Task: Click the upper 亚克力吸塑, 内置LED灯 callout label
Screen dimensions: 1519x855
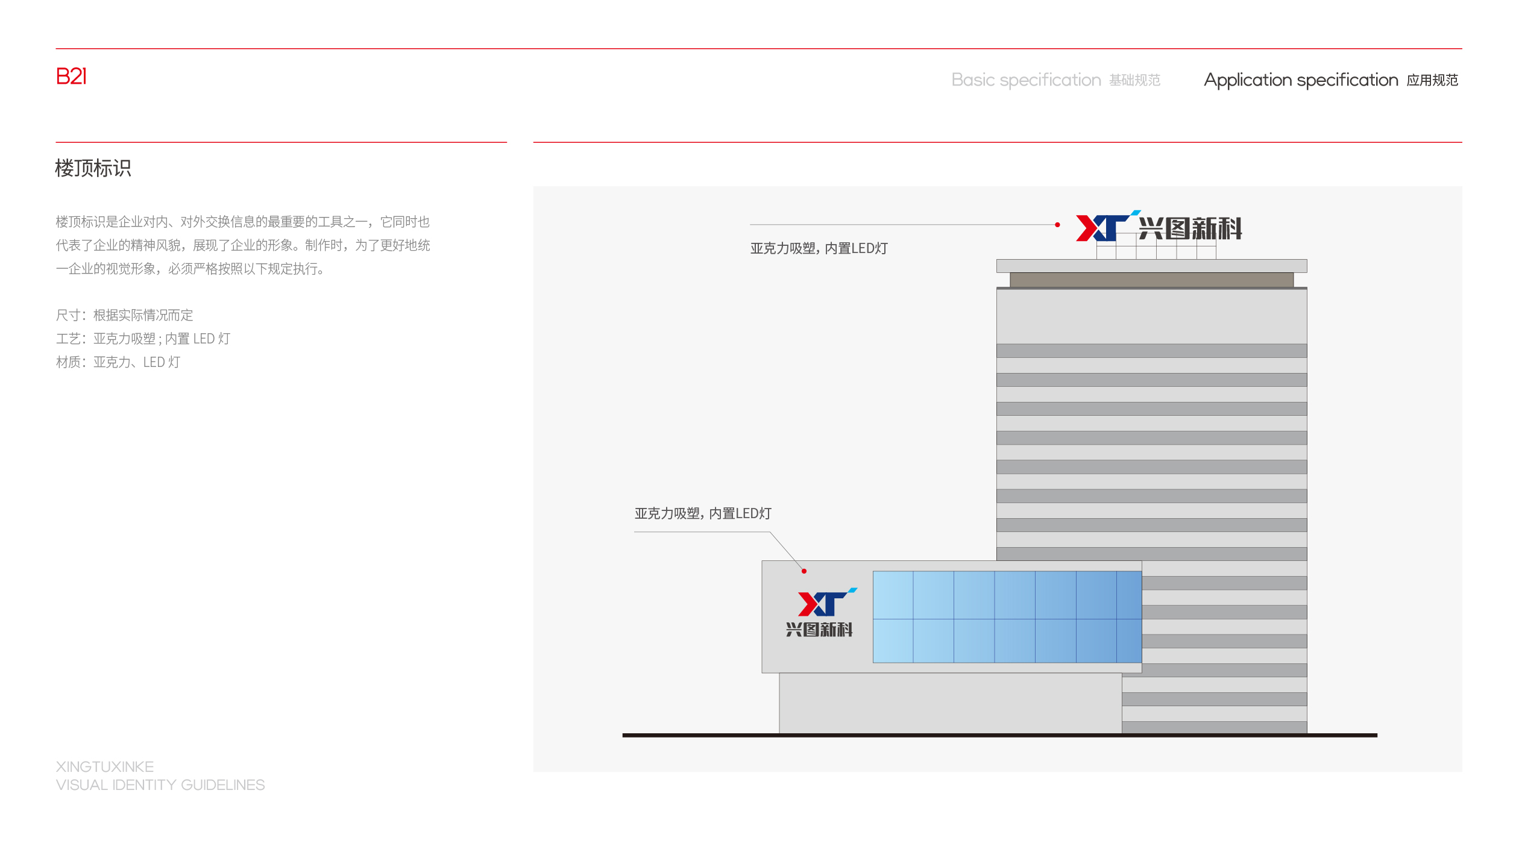Action: (x=819, y=248)
